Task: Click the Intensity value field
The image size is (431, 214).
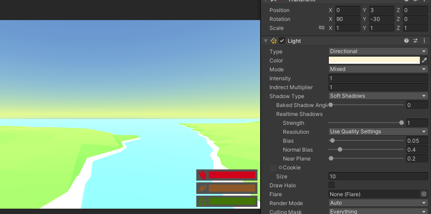Action: 378,78
